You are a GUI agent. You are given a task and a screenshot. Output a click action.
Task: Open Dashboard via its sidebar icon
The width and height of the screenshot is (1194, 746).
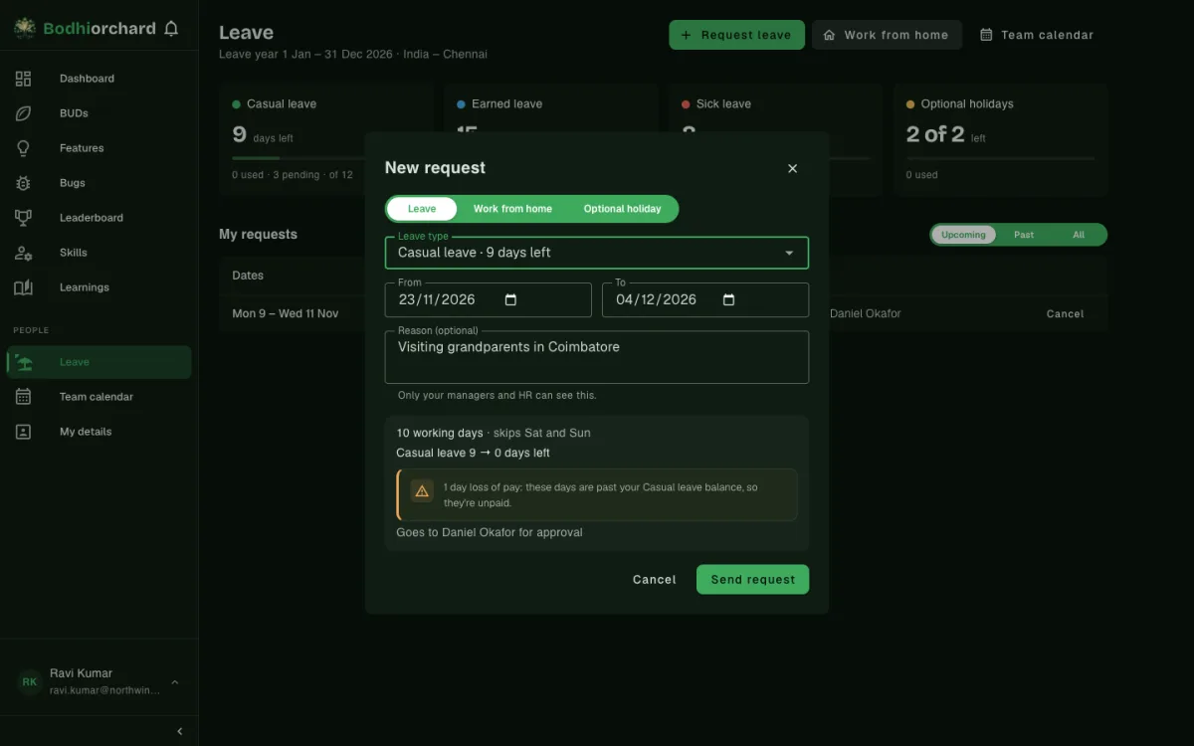tap(23, 79)
